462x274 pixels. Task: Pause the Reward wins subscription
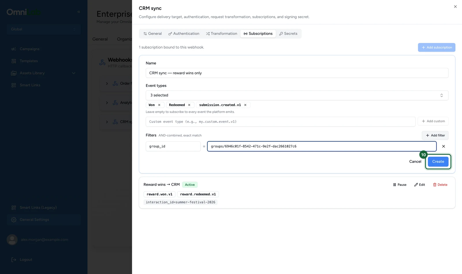tap(400, 185)
